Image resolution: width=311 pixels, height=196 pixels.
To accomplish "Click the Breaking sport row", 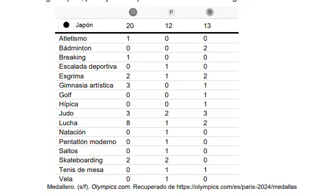I will tap(147, 57).
